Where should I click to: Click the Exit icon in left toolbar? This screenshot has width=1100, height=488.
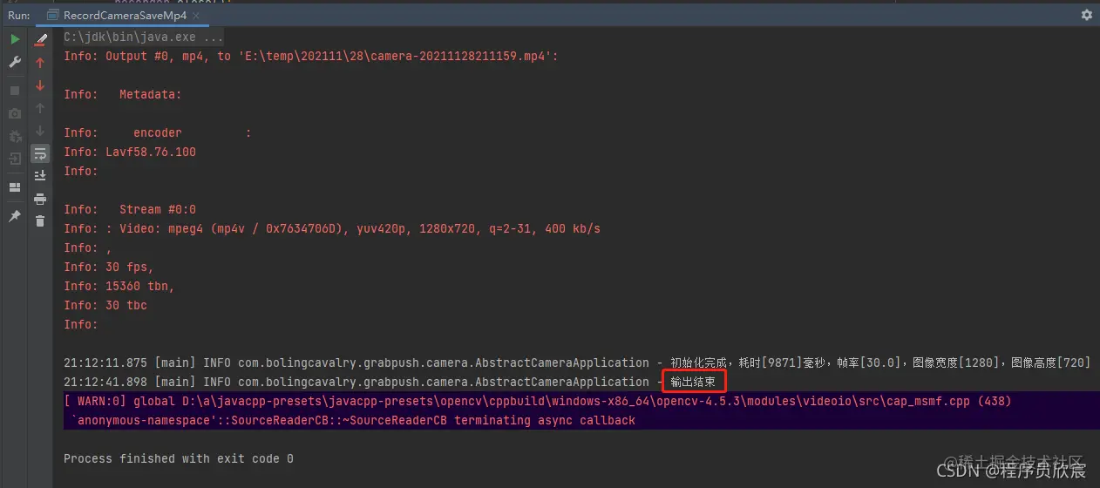[15, 159]
